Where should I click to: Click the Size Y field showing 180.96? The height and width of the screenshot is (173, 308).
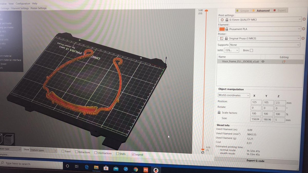point(267,119)
